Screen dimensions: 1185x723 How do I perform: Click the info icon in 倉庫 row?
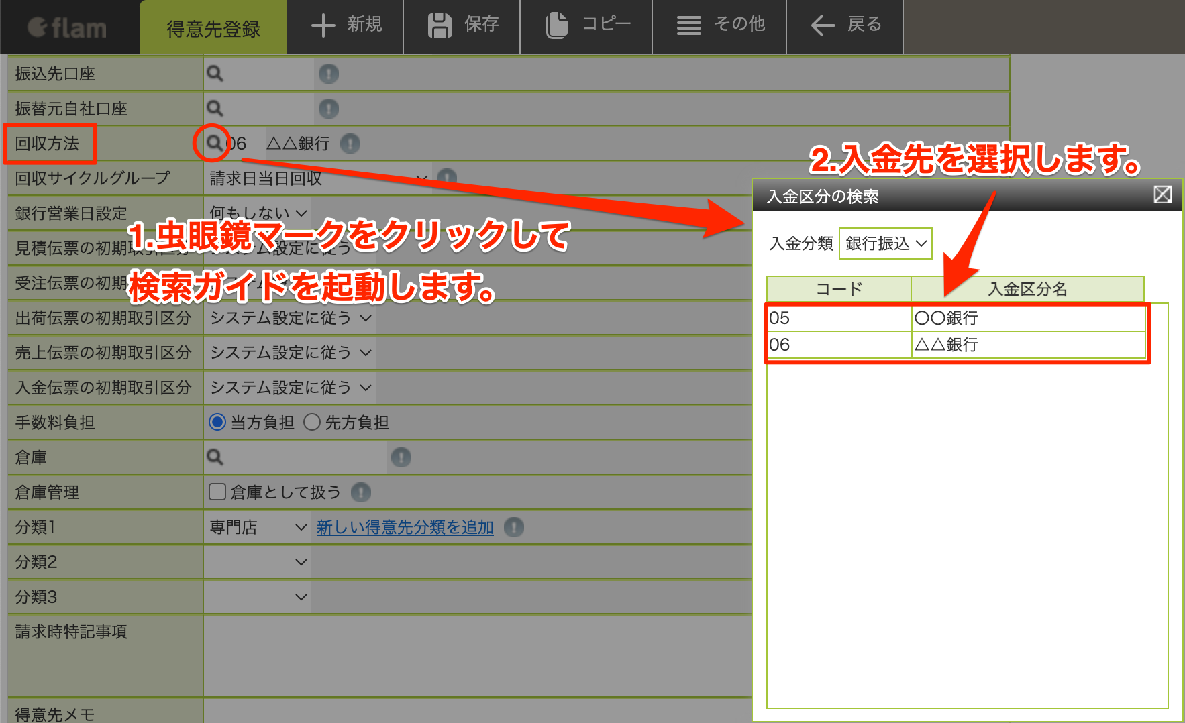[x=401, y=457]
